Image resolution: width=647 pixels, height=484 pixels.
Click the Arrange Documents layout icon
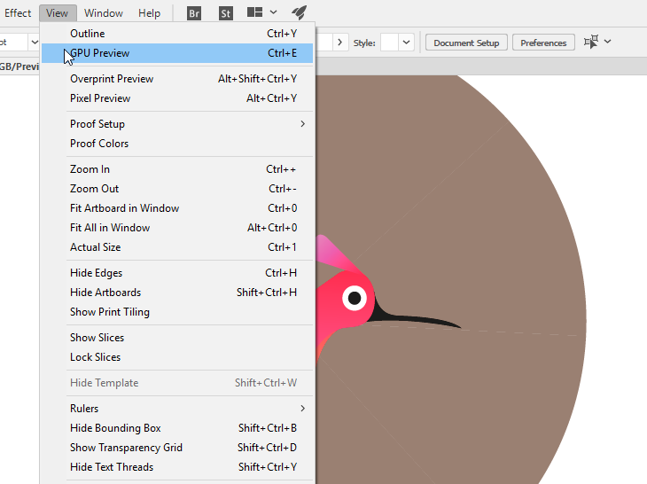[254, 12]
